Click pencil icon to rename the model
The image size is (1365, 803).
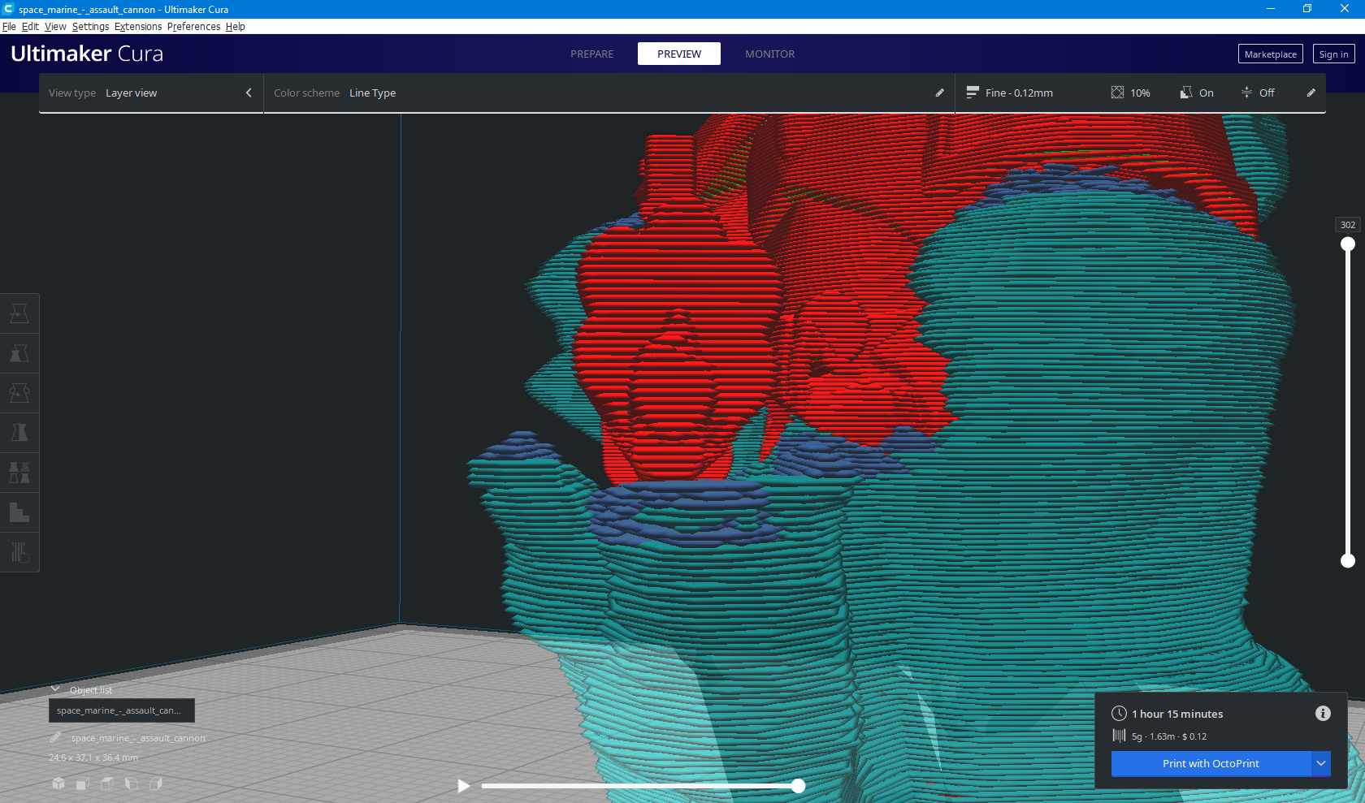pos(55,737)
